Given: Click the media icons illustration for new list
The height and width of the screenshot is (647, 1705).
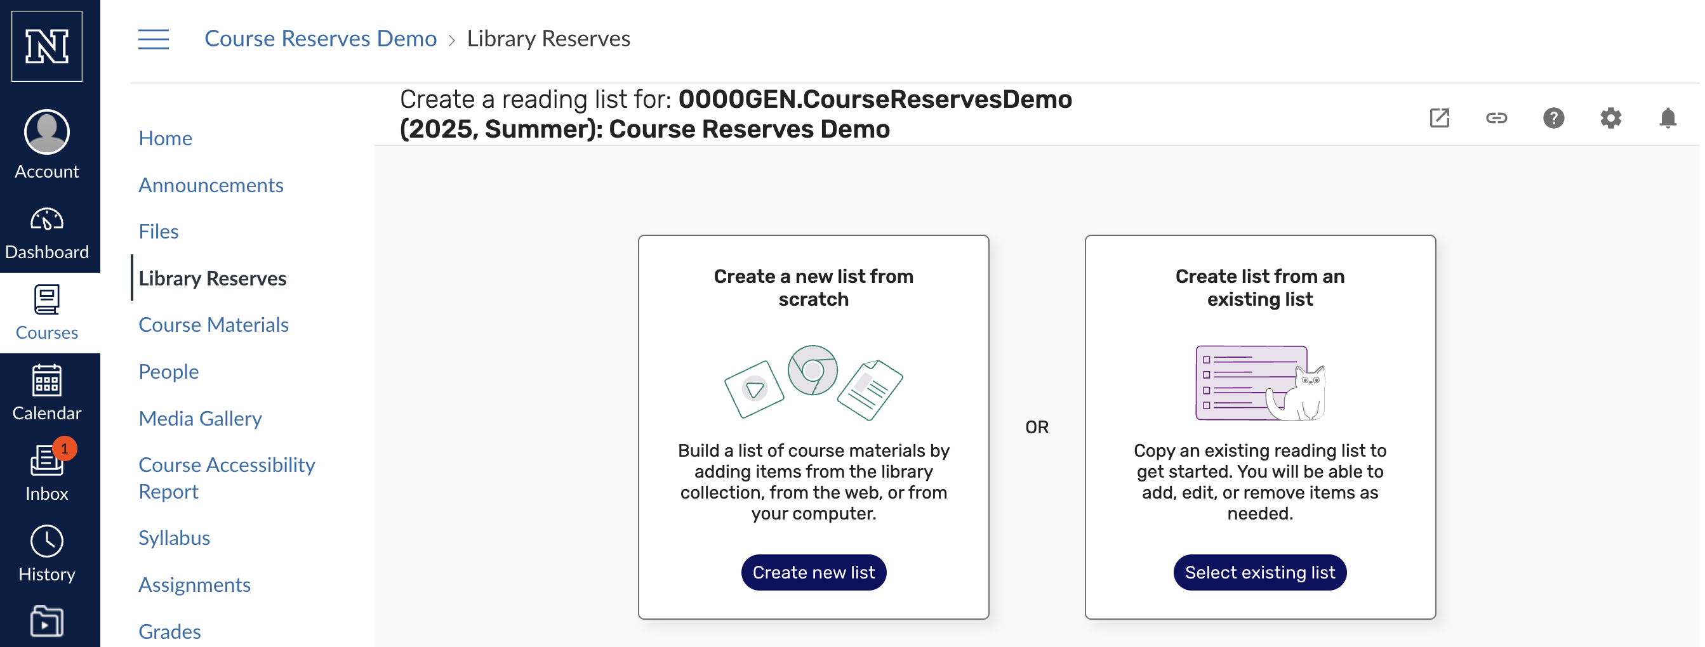Looking at the screenshot, I should (813, 382).
